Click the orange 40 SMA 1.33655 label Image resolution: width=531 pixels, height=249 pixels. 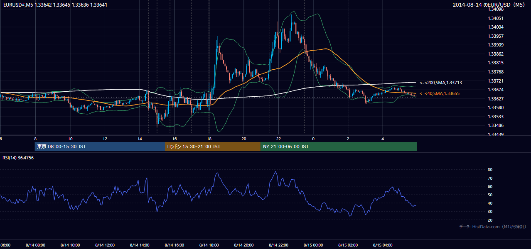tap(440, 94)
